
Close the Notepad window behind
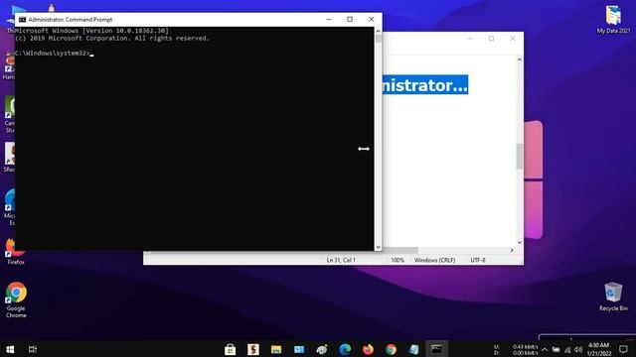point(513,39)
